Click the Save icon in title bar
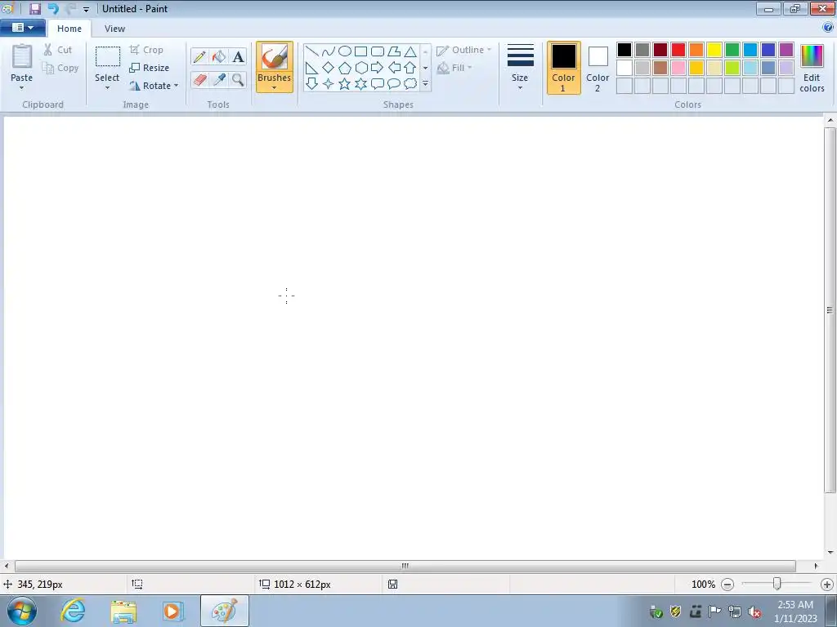Viewport: 837px width, 627px height. [x=34, y=8]
